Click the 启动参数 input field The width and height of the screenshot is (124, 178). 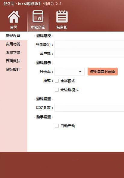(x=89, y=108)
